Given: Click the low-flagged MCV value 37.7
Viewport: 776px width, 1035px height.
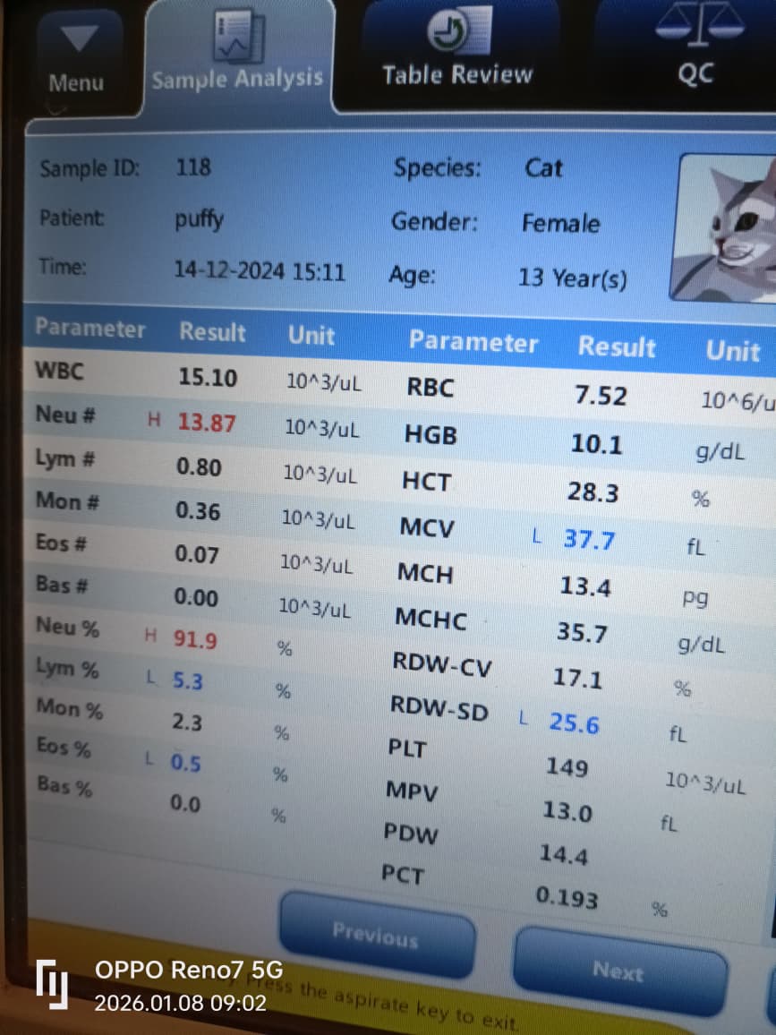Looking at the screenshot, I should pyautogui.click(x=588, y=540).
